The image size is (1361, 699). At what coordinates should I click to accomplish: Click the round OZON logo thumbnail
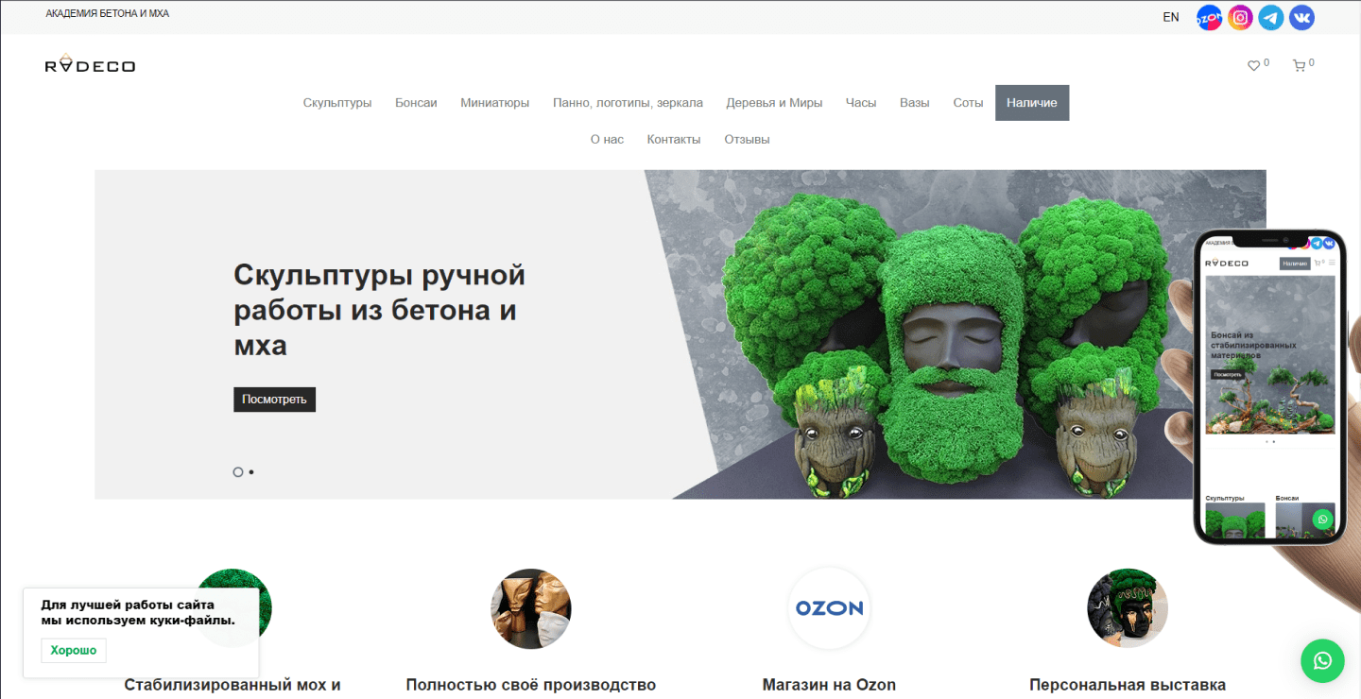coord(829,608)
